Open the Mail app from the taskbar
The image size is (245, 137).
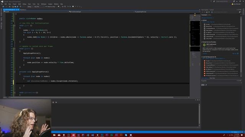pyautogui.click(x=59, y=135)
